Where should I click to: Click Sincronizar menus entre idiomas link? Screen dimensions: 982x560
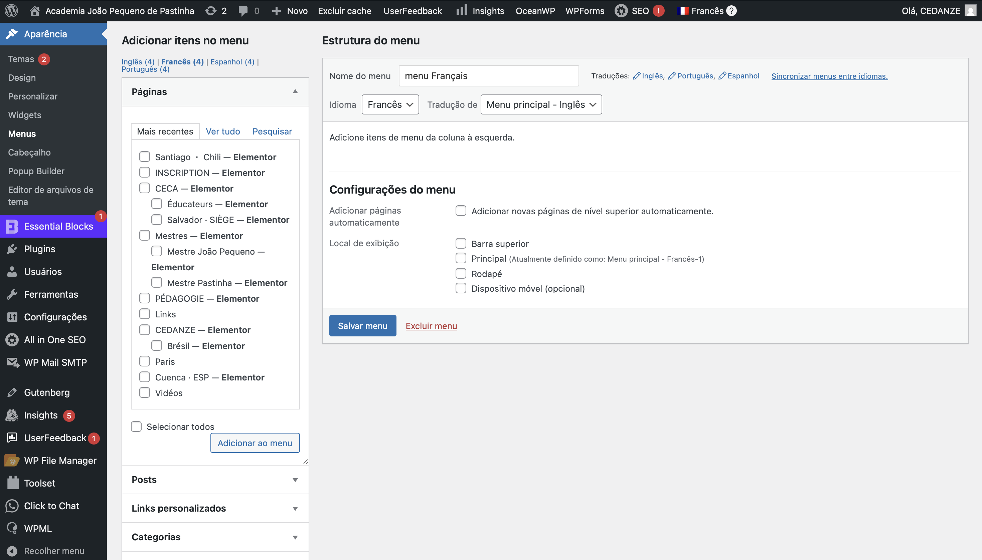829,76
